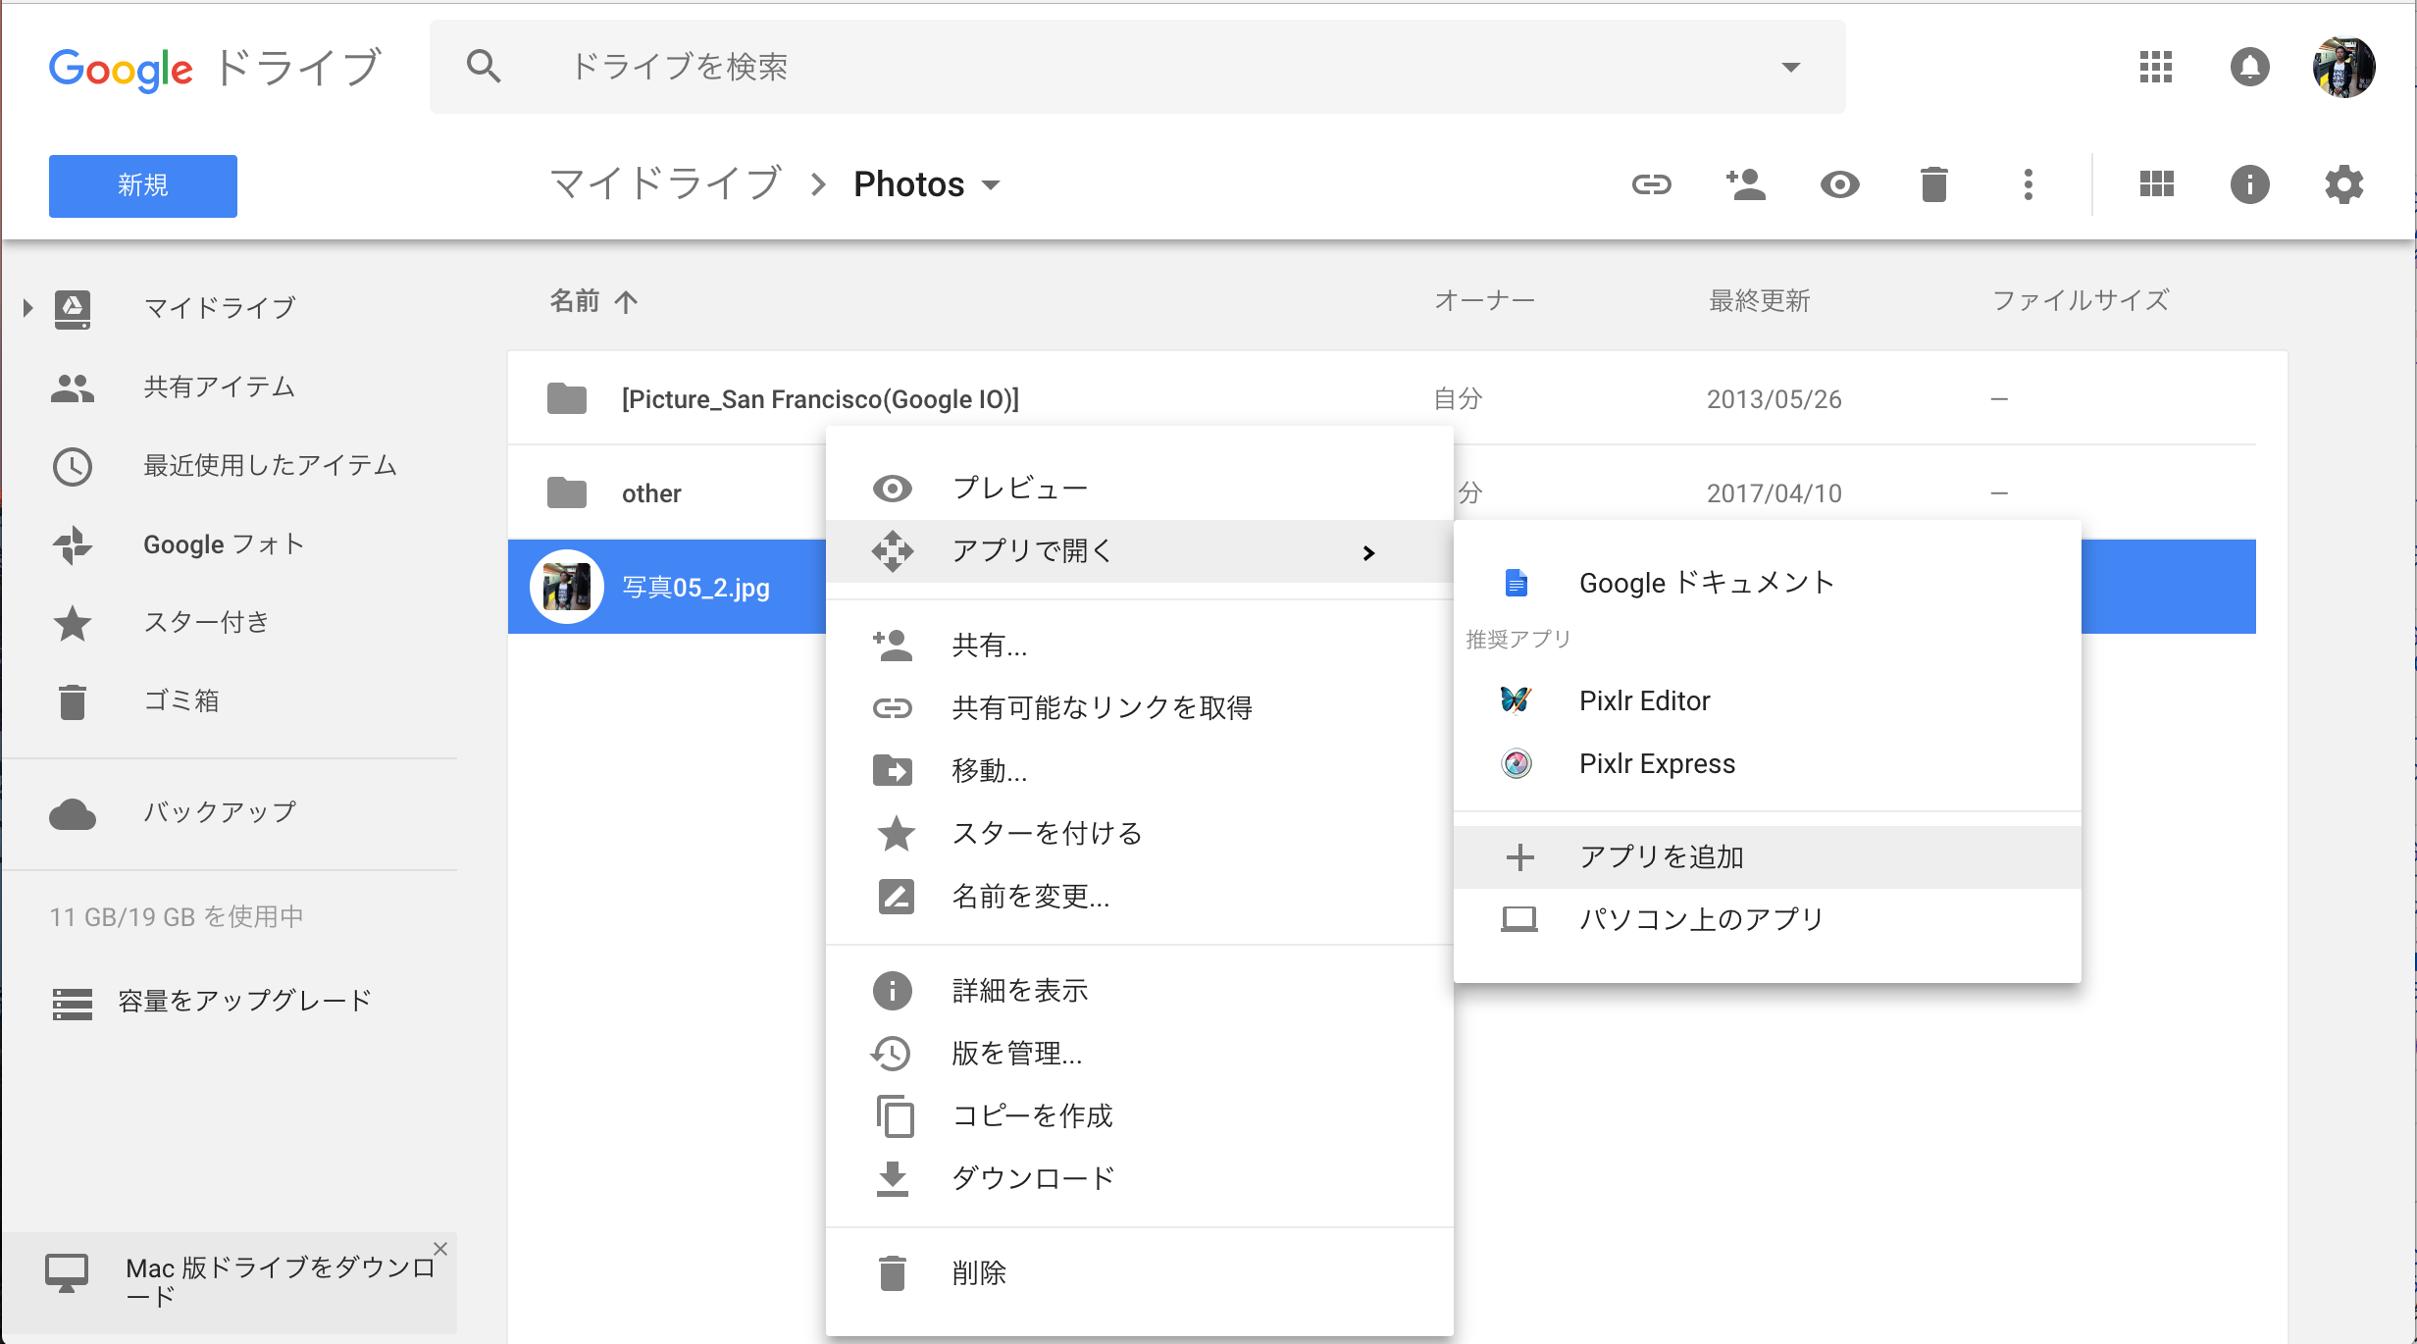Click the plus icon beside アプリを追加
The width and height of the screenshot is (2417, 1344).
(x=1519, y=857)
